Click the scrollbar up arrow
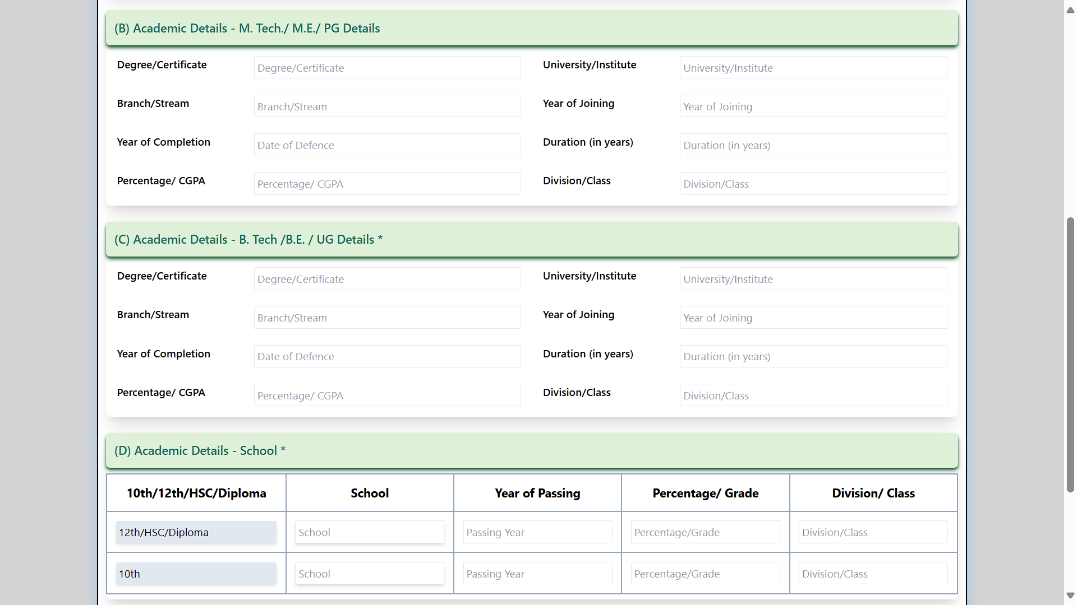 [1070, 9]
